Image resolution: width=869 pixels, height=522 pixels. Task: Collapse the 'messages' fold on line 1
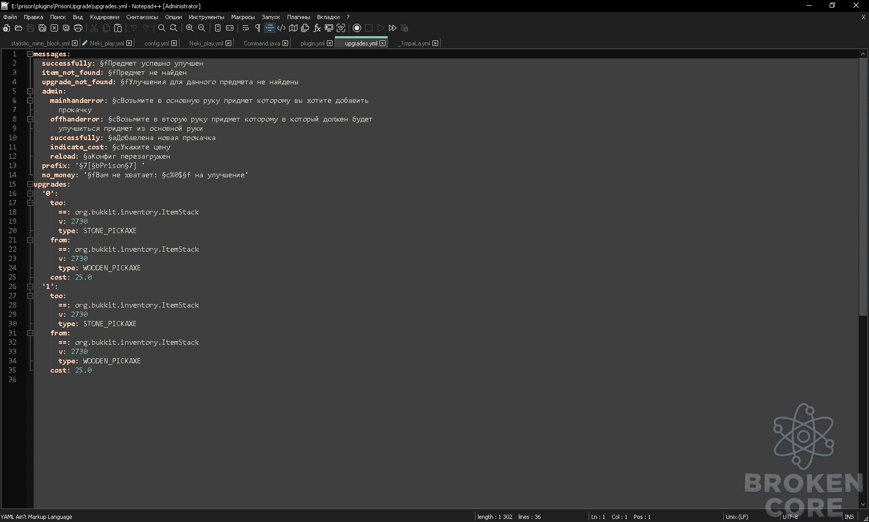30,54
